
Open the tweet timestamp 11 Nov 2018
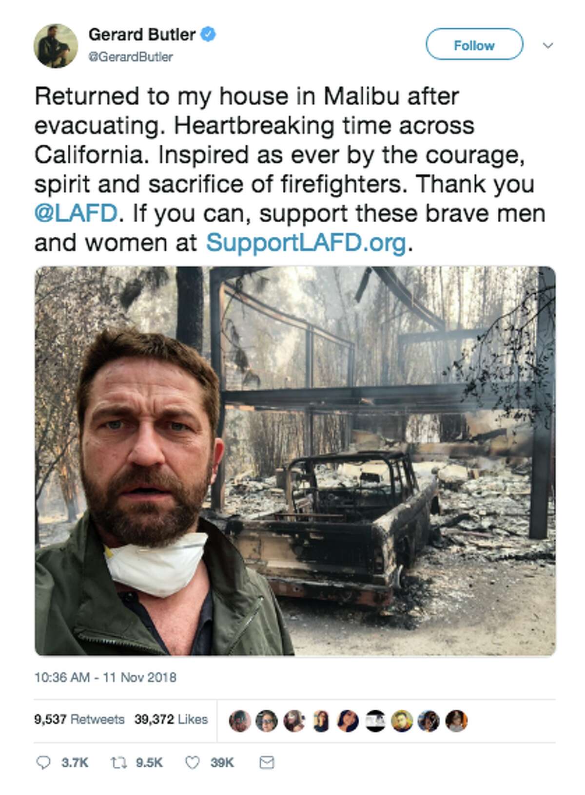tap(105, 677)
